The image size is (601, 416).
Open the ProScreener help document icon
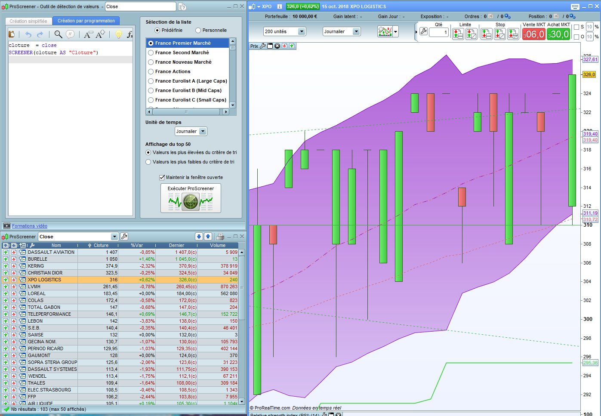click(182, 6)
